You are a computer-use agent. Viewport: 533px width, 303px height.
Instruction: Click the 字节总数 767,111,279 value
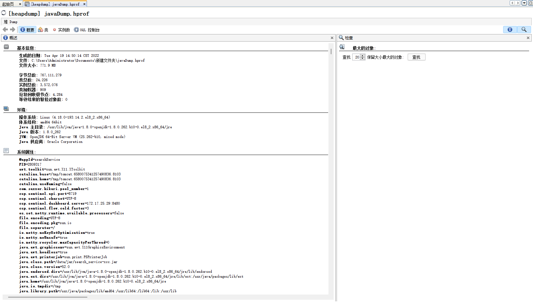pyautogui.click(x=51, y=75)
